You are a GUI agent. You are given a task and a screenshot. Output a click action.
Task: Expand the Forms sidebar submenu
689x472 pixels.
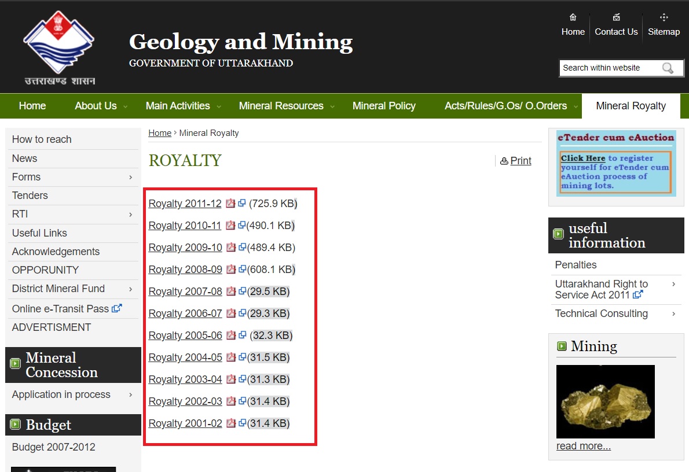130,177
